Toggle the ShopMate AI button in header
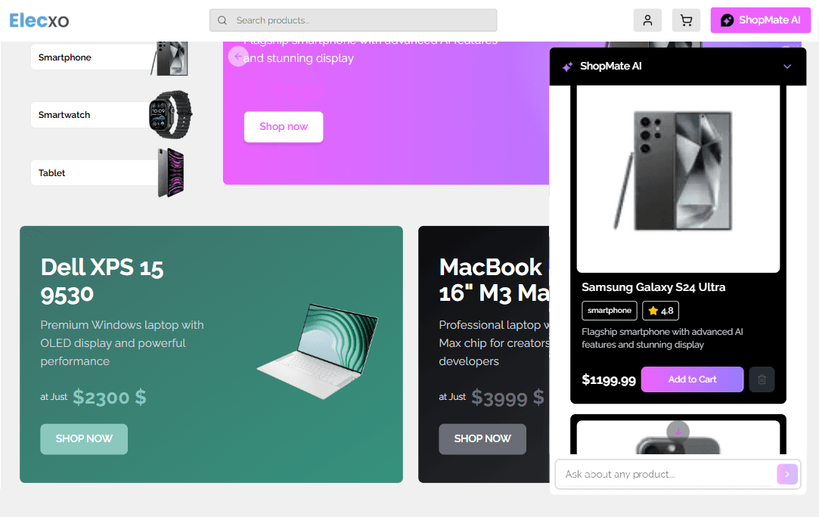The width and height of the screenshot is (819, 517). [761, 20]
